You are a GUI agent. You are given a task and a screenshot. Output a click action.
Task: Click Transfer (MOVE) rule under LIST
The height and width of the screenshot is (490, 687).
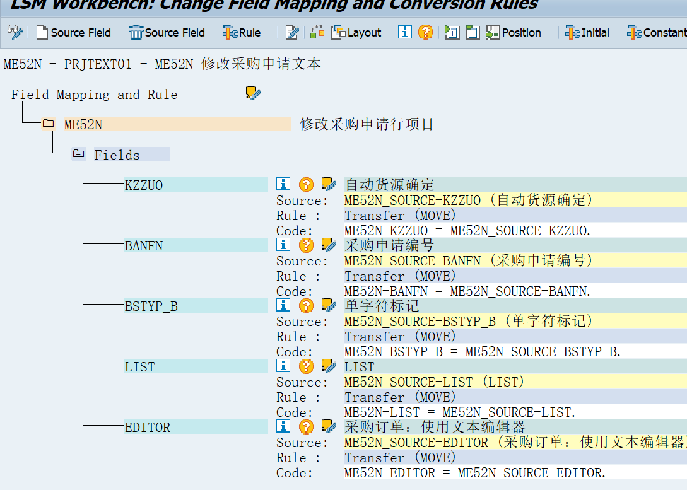coord(515,397)
